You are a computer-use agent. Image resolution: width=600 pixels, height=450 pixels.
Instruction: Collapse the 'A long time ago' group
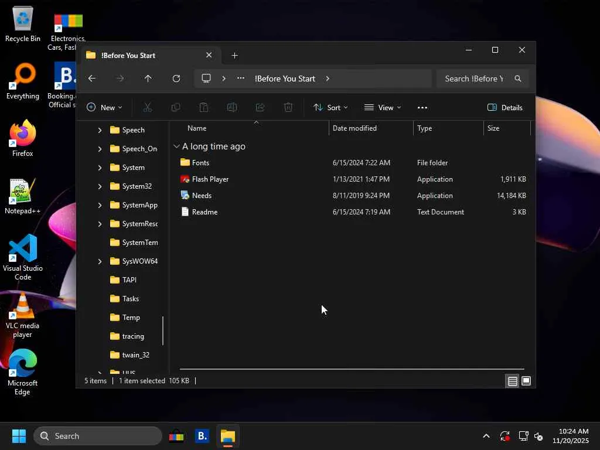click(176, 146)
